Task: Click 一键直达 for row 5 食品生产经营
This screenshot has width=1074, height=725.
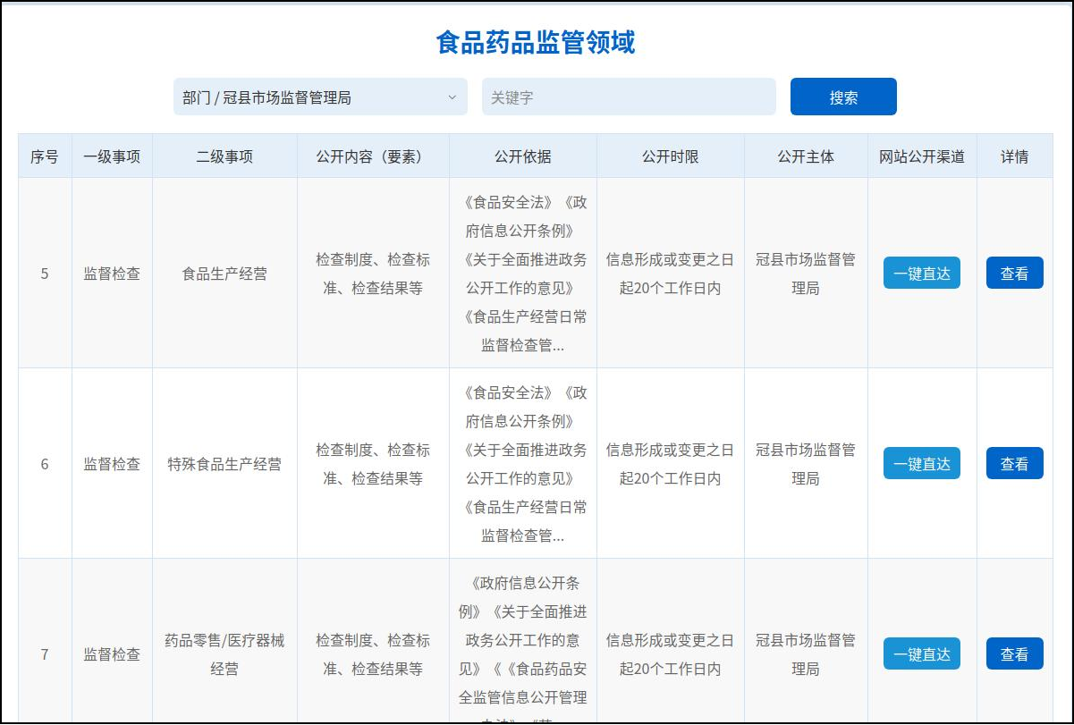Action: coord(922,274)
